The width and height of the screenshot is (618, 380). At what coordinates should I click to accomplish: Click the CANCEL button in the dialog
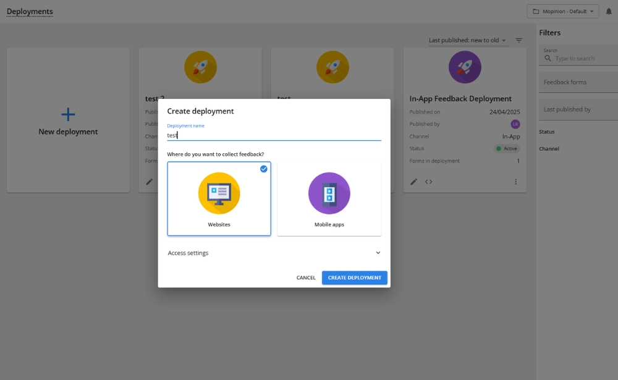[x=305, y=277]
